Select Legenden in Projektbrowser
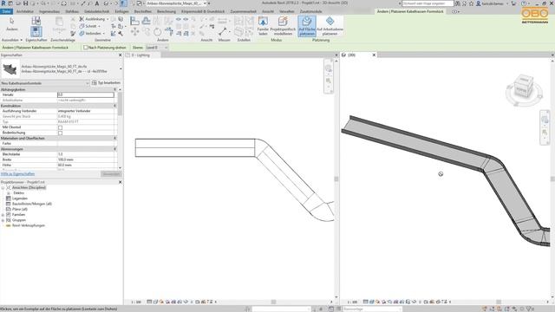The height and width of the screenshot is (312, 555). (x=19, y=198)
